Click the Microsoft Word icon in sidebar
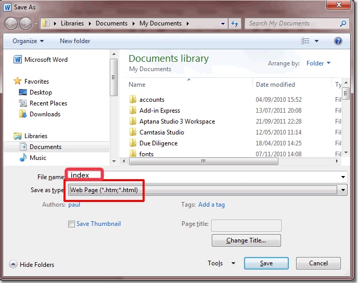 [x=18, y=60]
